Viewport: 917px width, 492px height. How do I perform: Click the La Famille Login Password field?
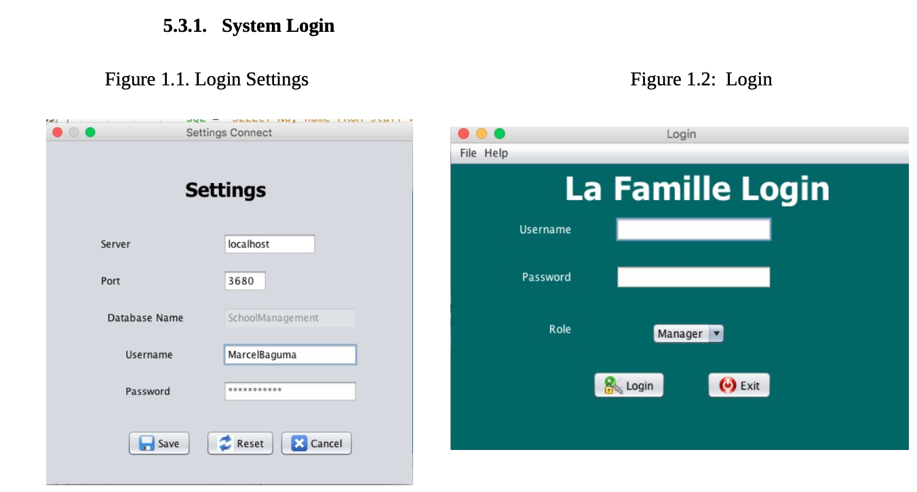coord(693,277)
